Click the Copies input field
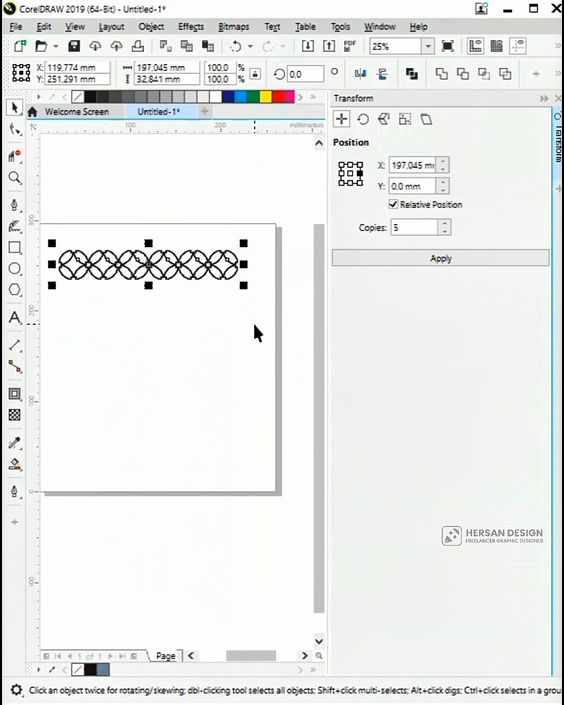Screen dimensions: 564x705 [414, 227]
